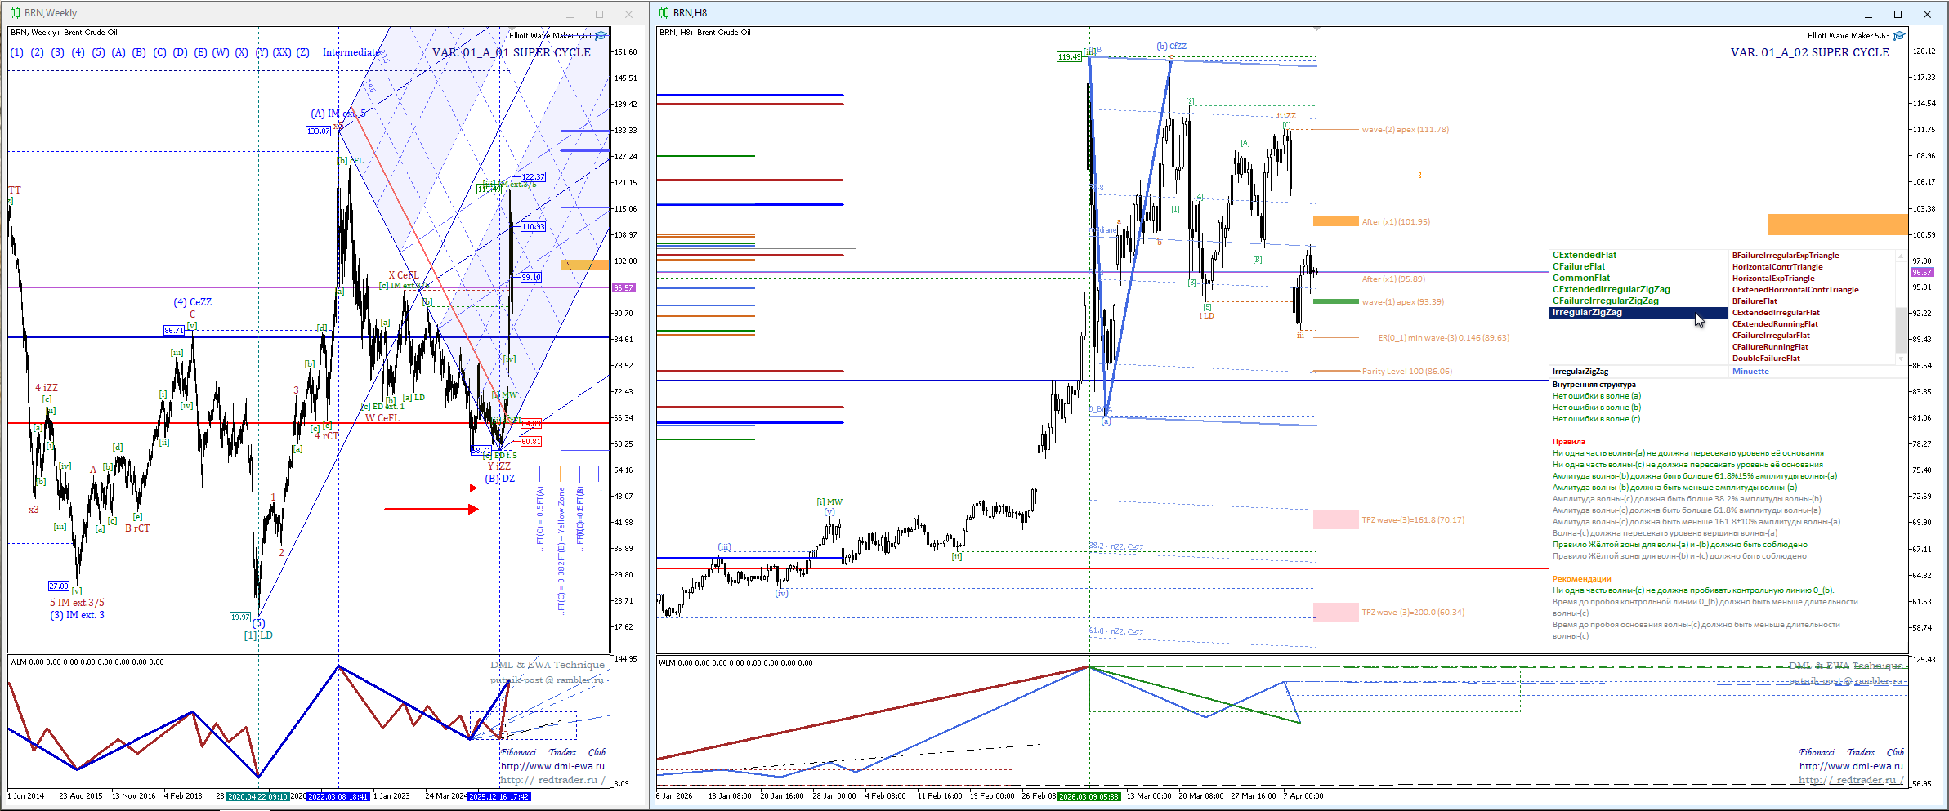Click the thick red arrow on weekly chart
This screenshot has width=1949, height=811.
431,509
